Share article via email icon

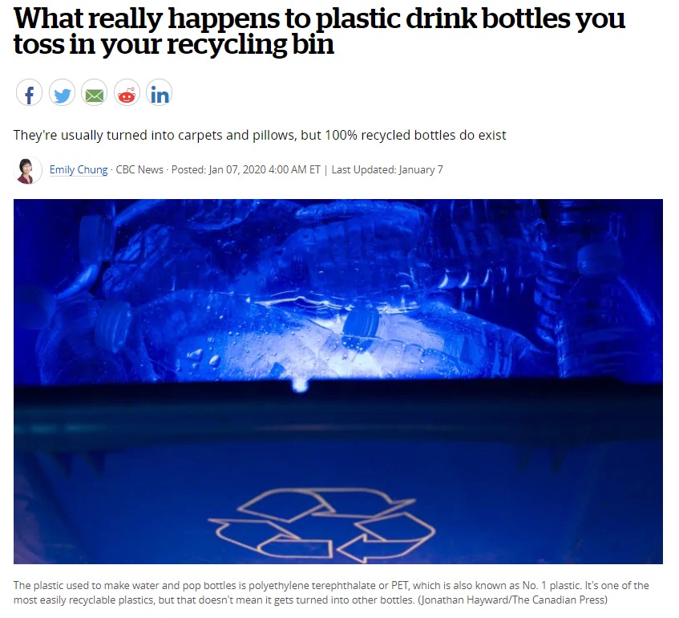[95, 93]
